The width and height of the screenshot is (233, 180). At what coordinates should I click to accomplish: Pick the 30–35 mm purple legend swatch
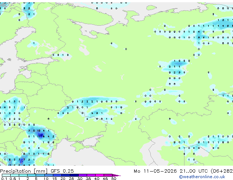click(x=83, y=175)
